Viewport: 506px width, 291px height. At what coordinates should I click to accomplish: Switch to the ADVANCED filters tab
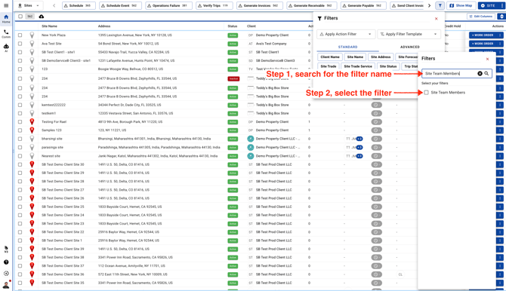410,47
